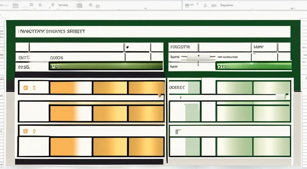Click the first orange checkbox icon in the top orange row
Viewport: 307px width, 169px height.
[25, 88]
